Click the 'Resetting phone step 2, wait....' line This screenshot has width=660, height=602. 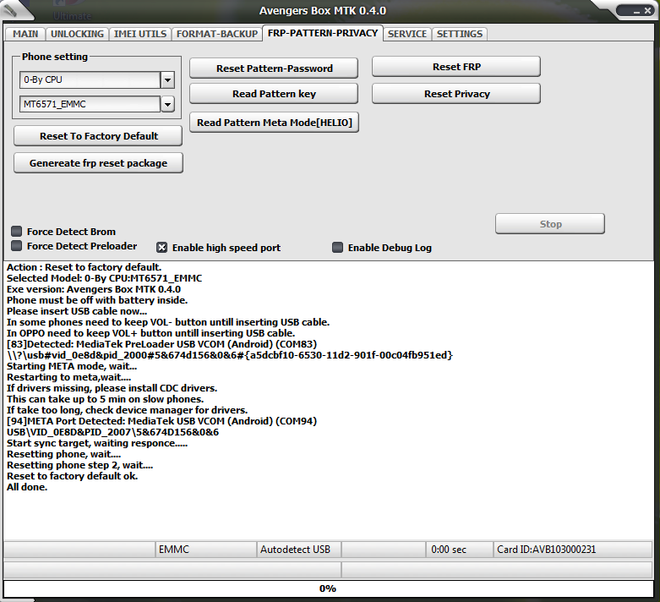(79, 465)
